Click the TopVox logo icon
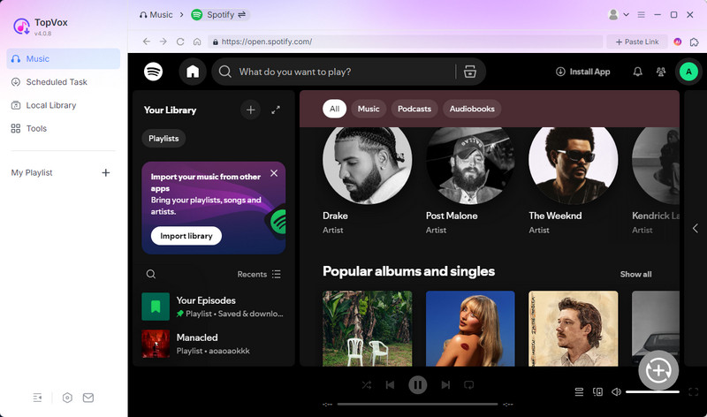 [21, 27]
